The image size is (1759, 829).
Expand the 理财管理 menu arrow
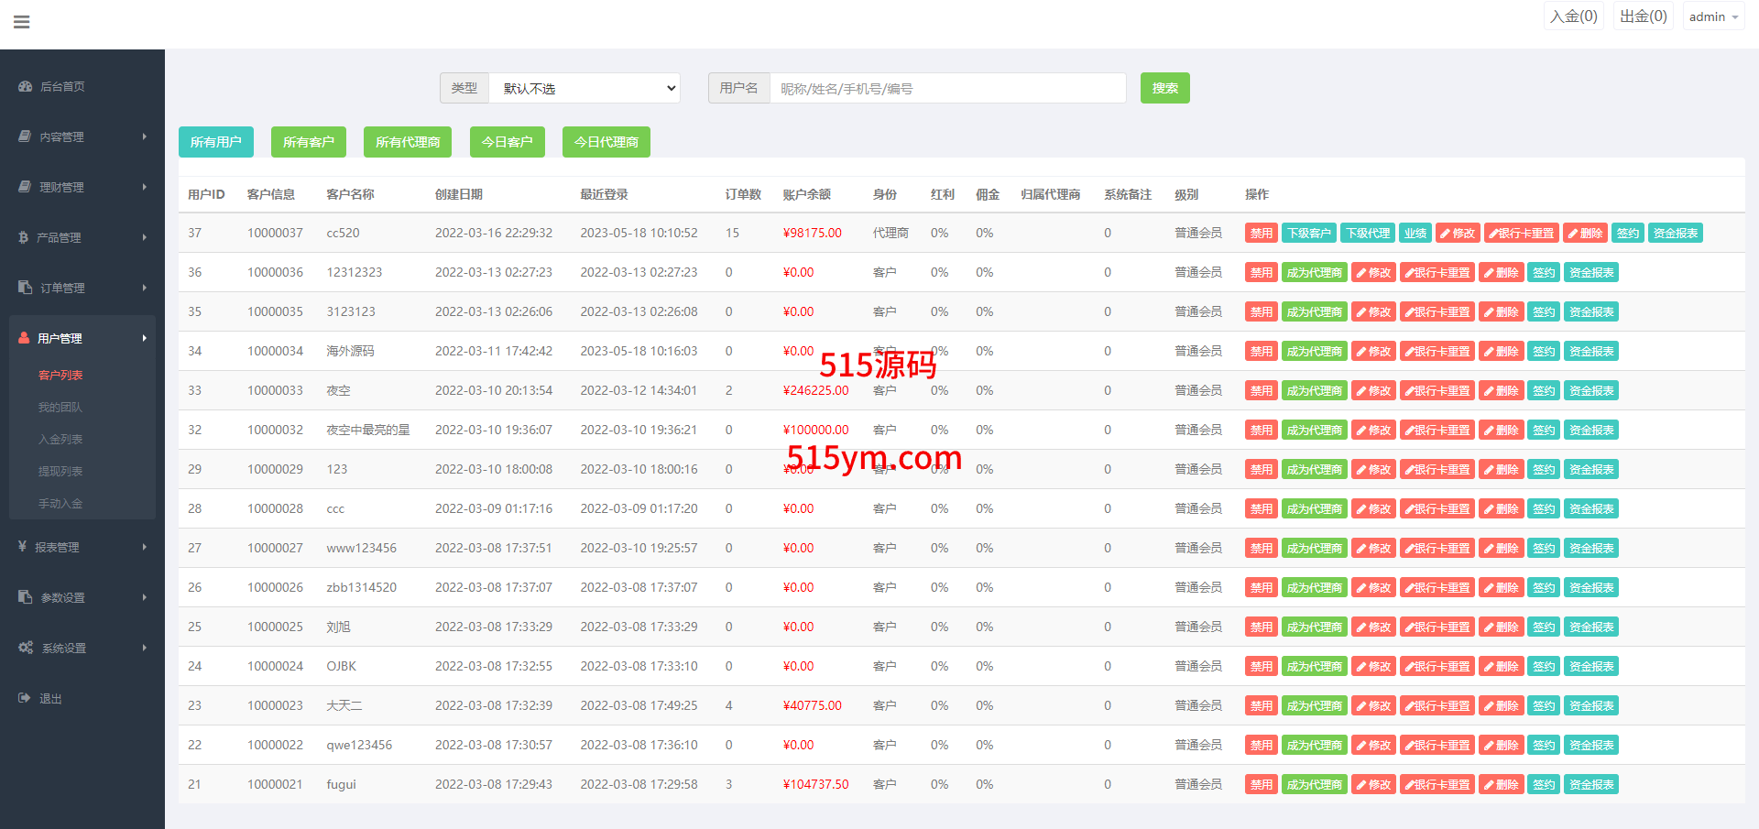(144, 187)
